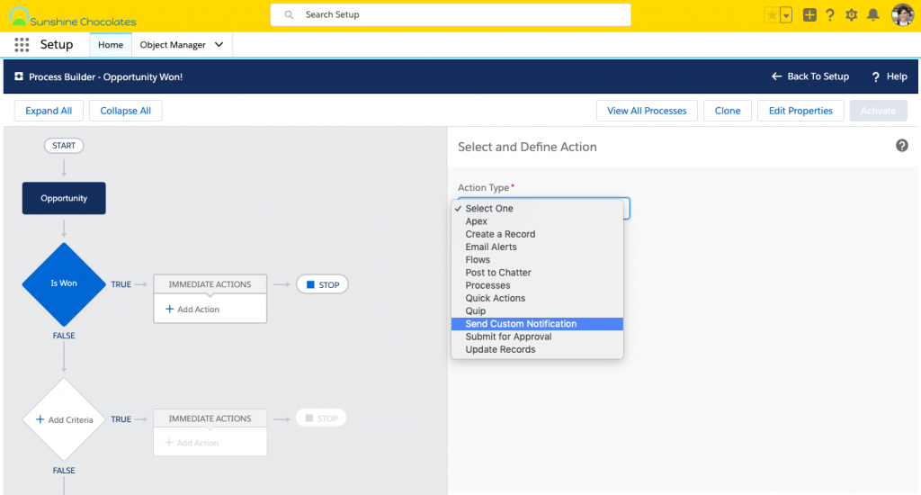Focus the Search Setup field
921x495 pixels.
(x=451, y=14)
